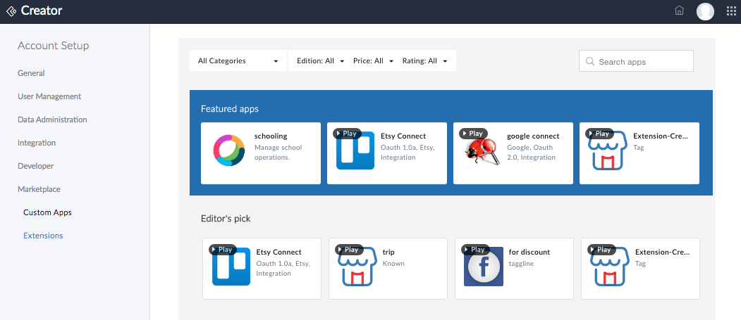Image resolution: width=741 pixels, height=320 pixels.
Task: Open the schooling app title
Action: (x=271, y=136)
